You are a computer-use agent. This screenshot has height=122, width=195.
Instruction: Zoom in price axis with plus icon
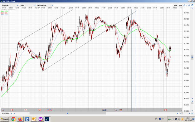pos(192,101)
